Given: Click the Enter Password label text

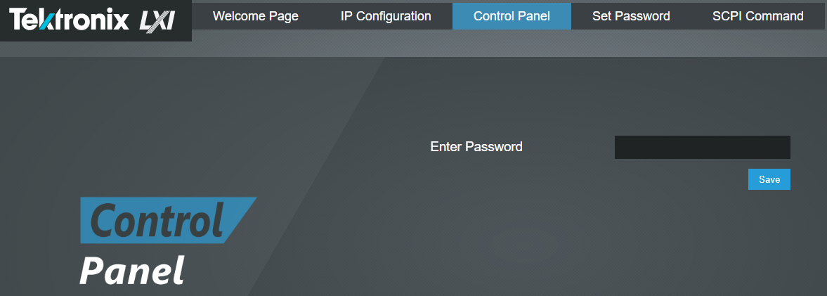Looking at the screenshot, I should [476, 147].
